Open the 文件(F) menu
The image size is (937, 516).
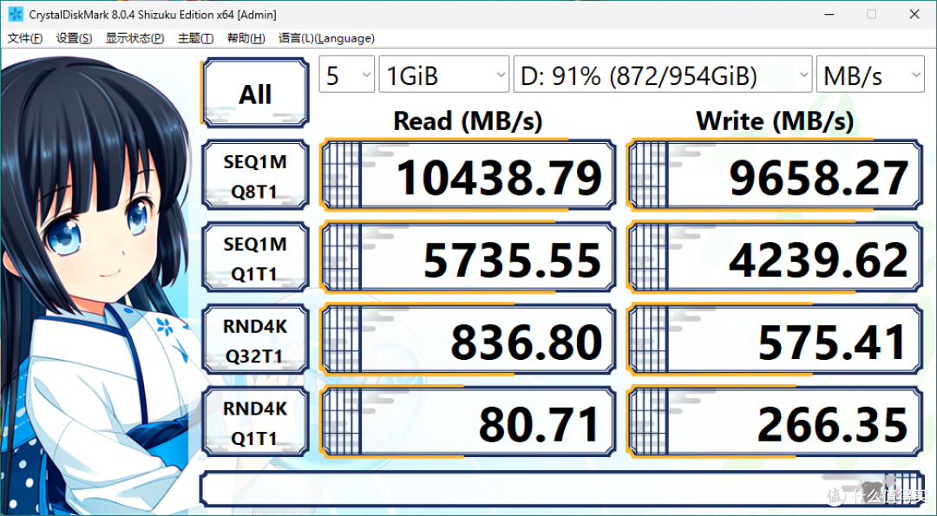(x=25, y=38)
